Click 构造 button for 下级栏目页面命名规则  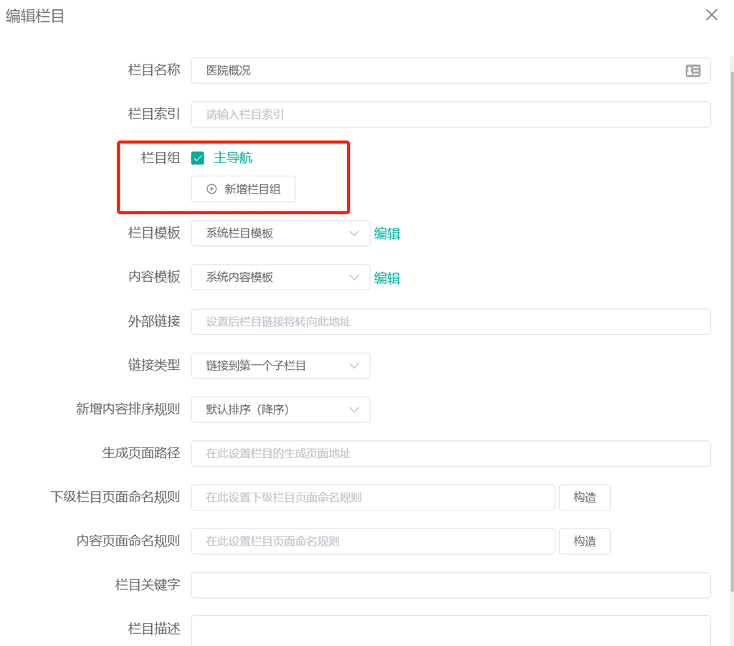(x=584, y=498)
